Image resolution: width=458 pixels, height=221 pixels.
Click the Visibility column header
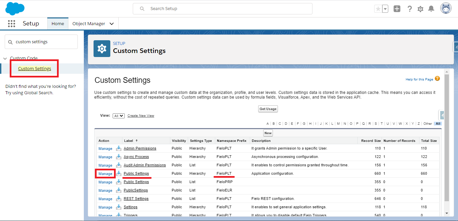179,141
